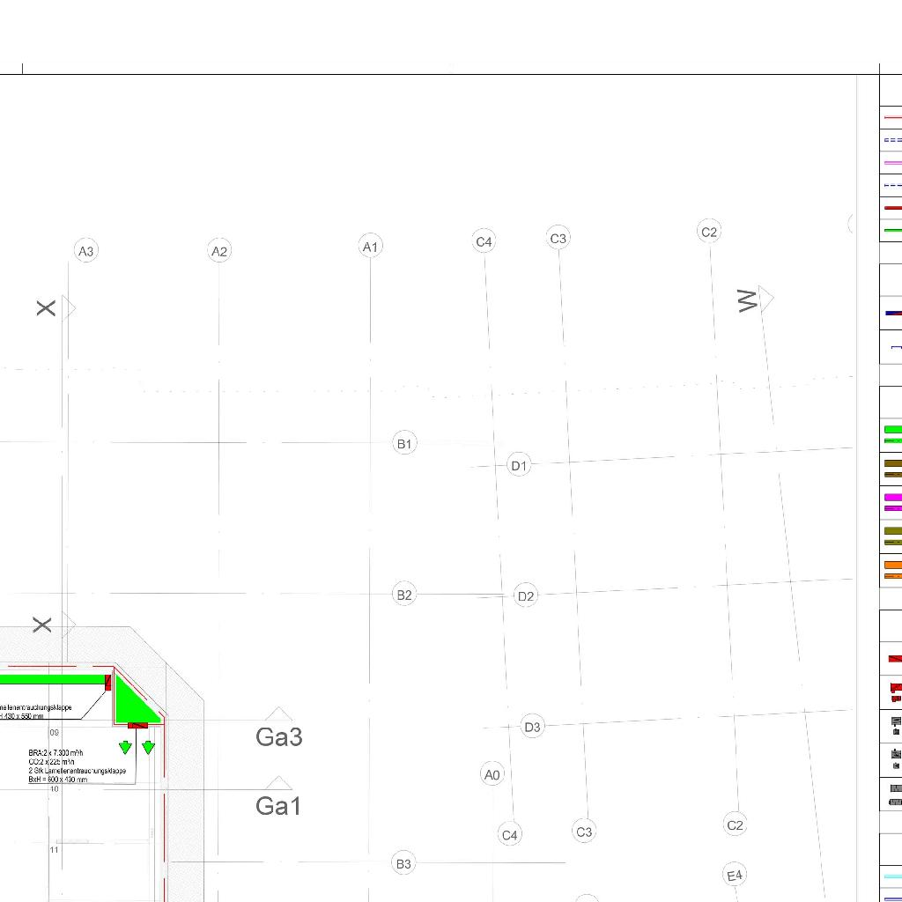Pick the C2 bubble just above E4
This screenshot has width=902, height=902.
point(736,824)
